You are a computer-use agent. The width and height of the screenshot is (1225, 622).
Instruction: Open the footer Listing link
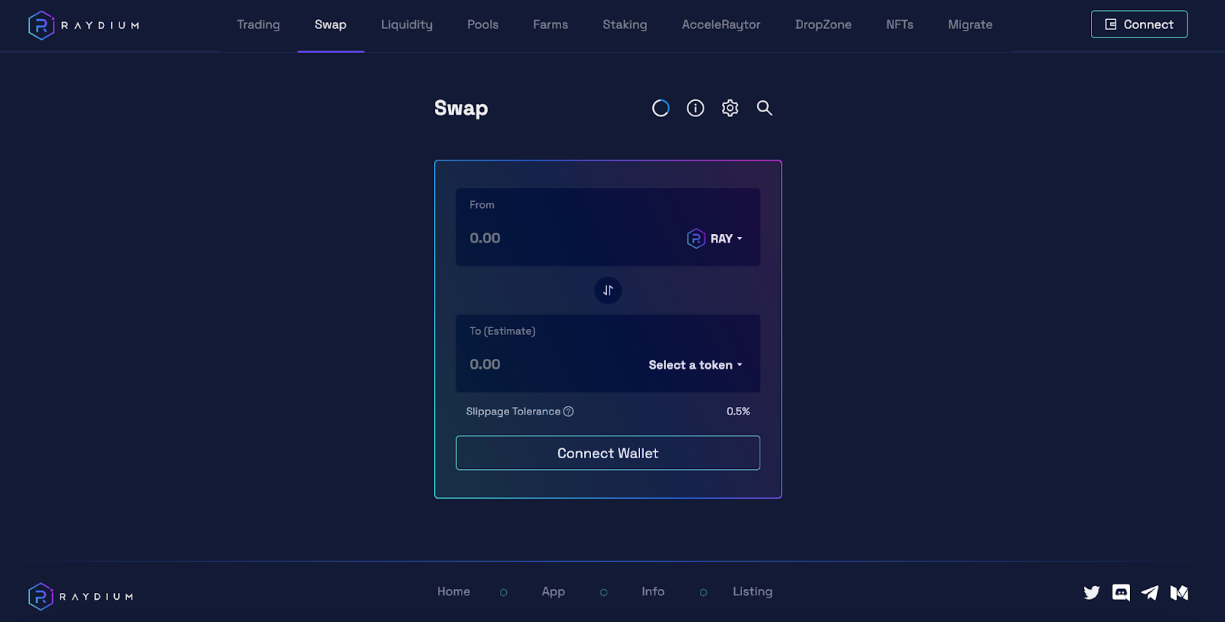(x=753, y=591)
